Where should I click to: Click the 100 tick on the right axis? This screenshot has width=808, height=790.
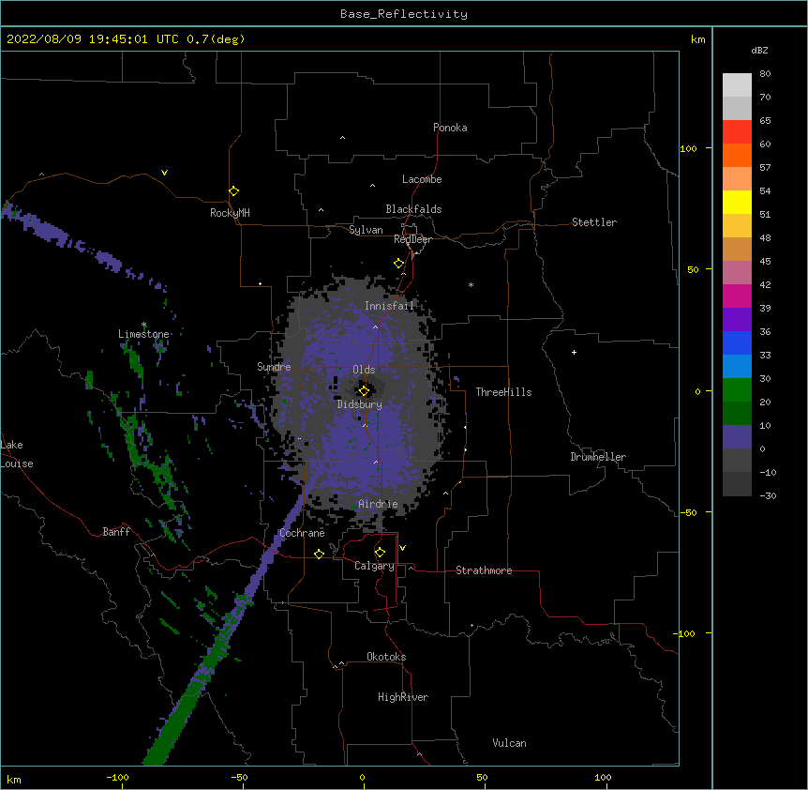(x=688, y=148)
